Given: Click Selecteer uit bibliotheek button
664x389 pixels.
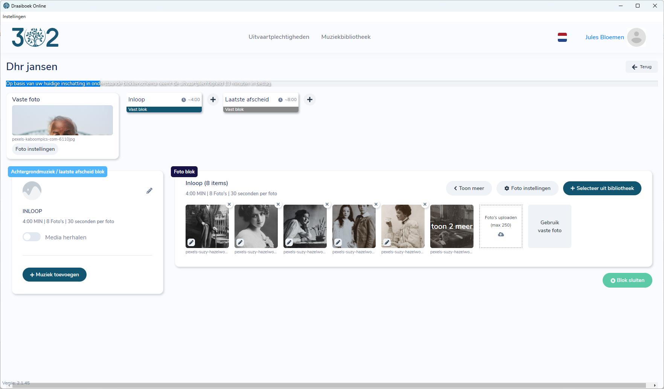Looking at the screenshot, I should tap(602, 188).
